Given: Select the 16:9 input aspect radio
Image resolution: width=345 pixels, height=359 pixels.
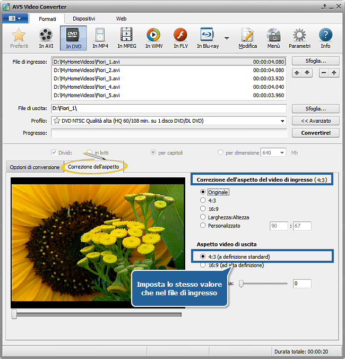Looking at the screenshot, I should (x=203, y=209).
